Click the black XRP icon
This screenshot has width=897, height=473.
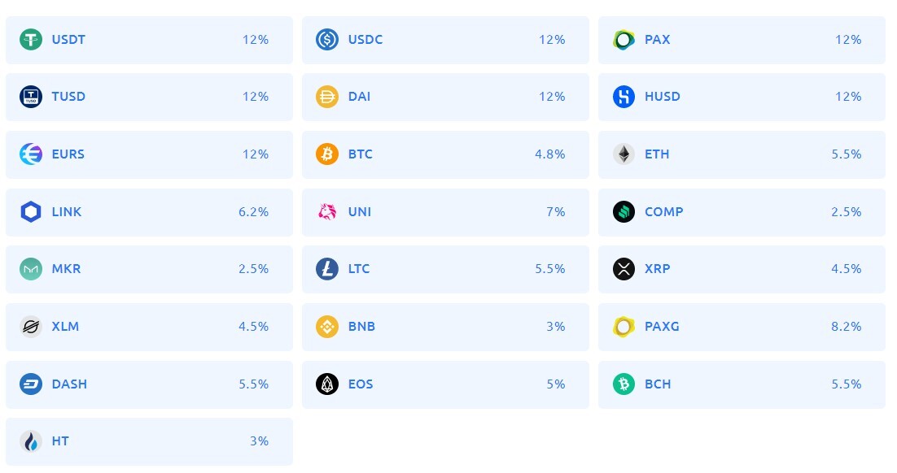624,269
